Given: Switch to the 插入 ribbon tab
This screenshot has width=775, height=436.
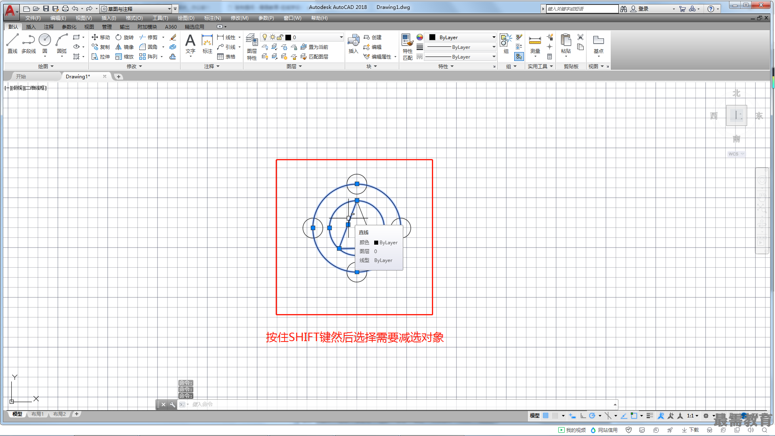Looking at the screenshot, I should tap(31, 27).
